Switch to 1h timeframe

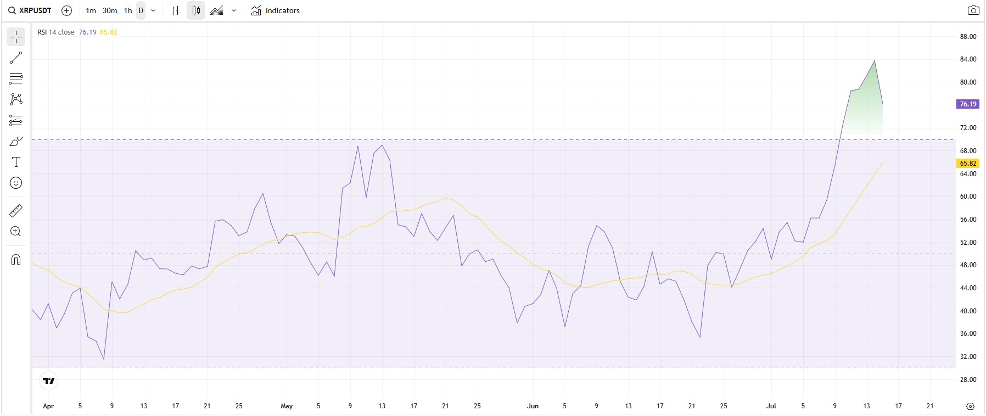(128, 10)
